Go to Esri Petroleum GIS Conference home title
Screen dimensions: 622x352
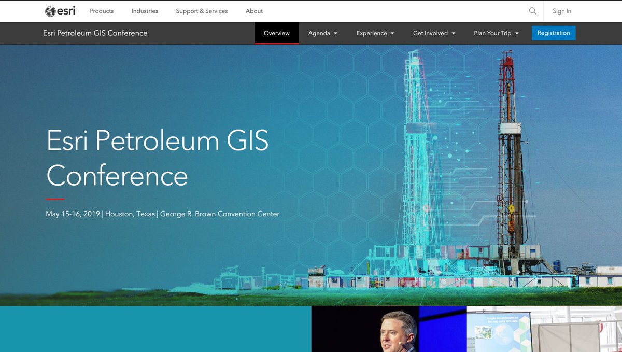click(95, 33)
